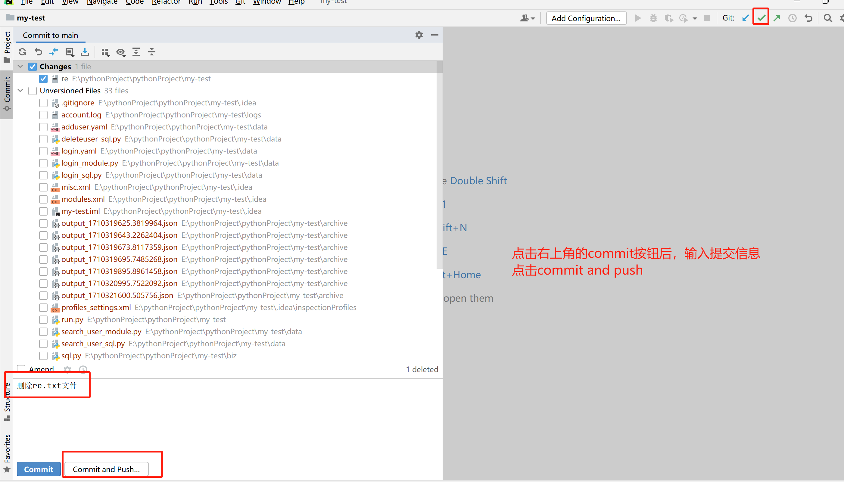The image size is (844, 482).
Task: Open the Project tool window tab
Action: [x=7, y=46]
